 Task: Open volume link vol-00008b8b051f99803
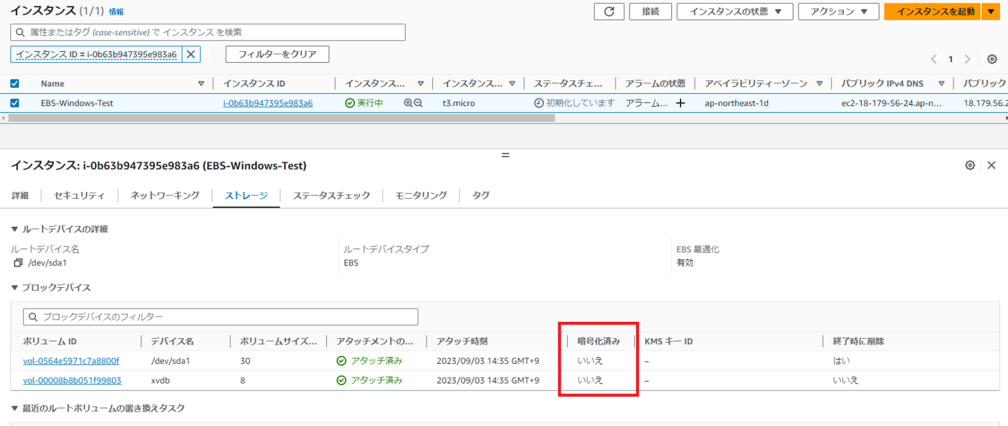tap(72, 380)
